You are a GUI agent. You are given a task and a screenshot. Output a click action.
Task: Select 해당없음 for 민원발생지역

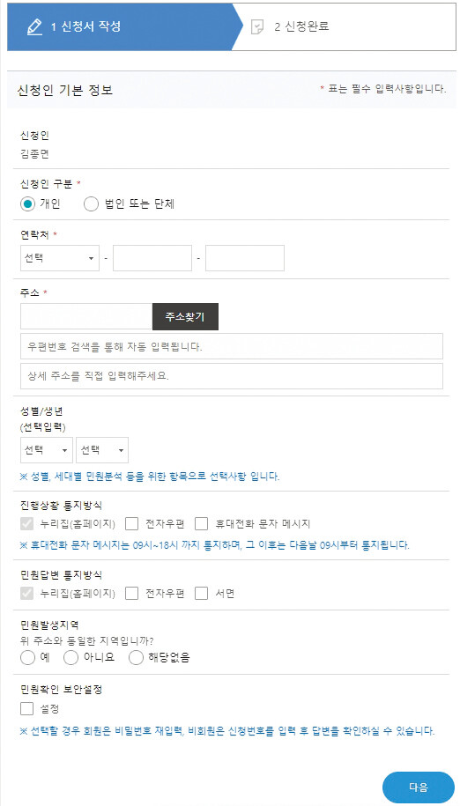coord(136,657)
